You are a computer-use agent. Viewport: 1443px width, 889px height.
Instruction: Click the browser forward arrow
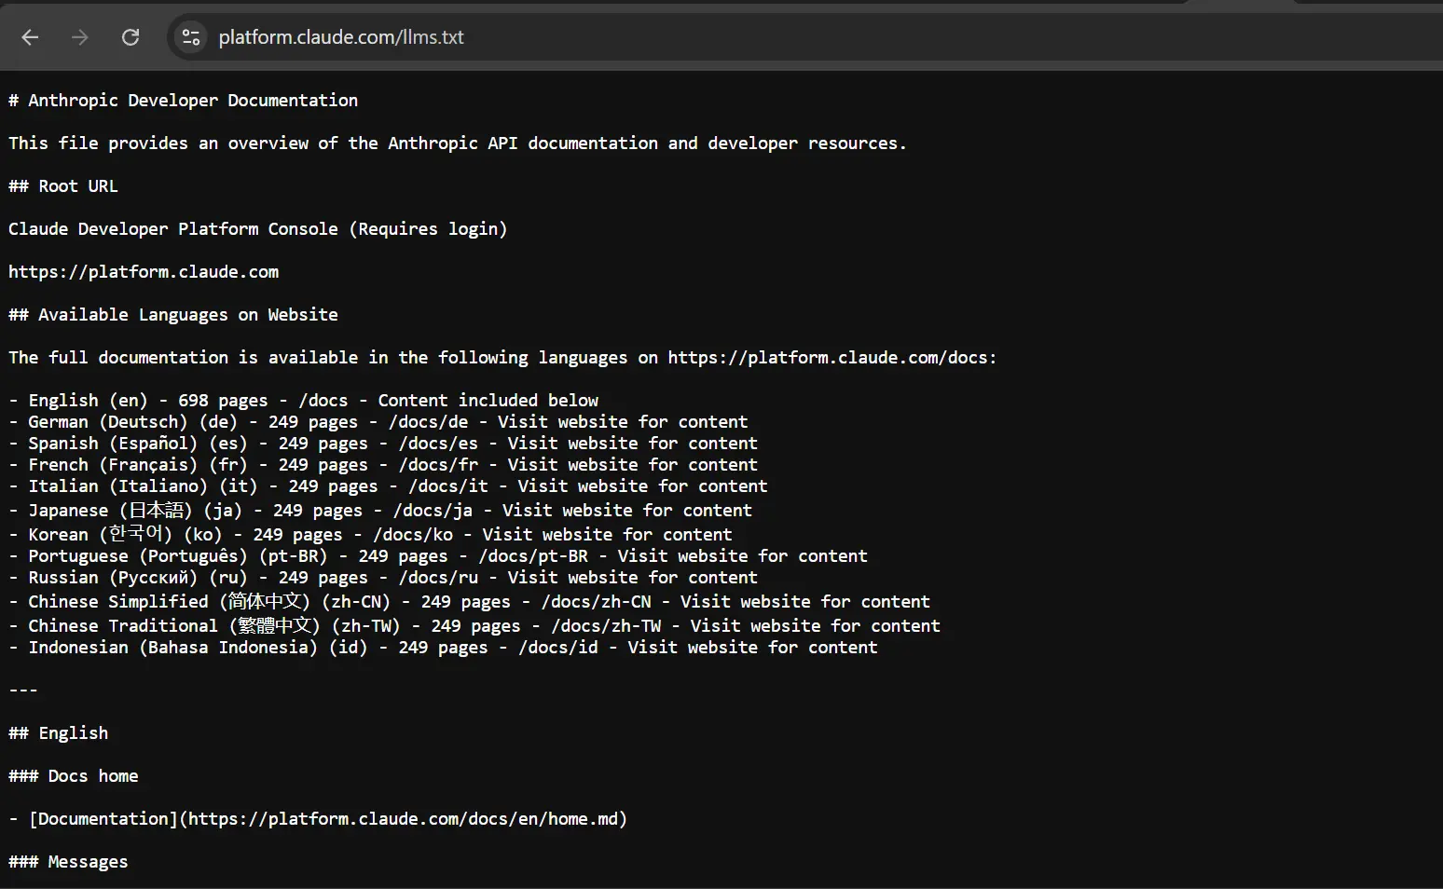(x=80, y=37)
